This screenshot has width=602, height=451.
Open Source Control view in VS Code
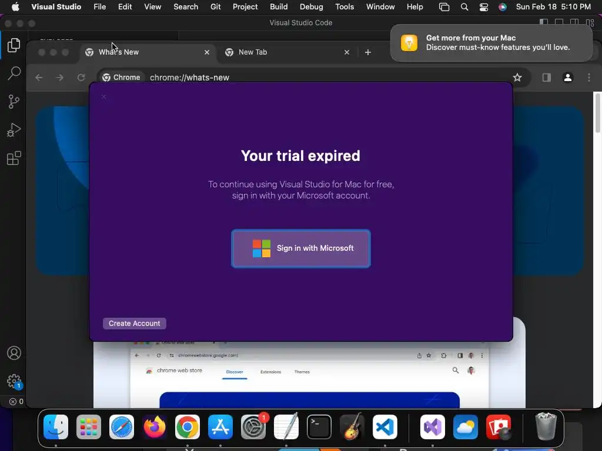tap(14, 102)
